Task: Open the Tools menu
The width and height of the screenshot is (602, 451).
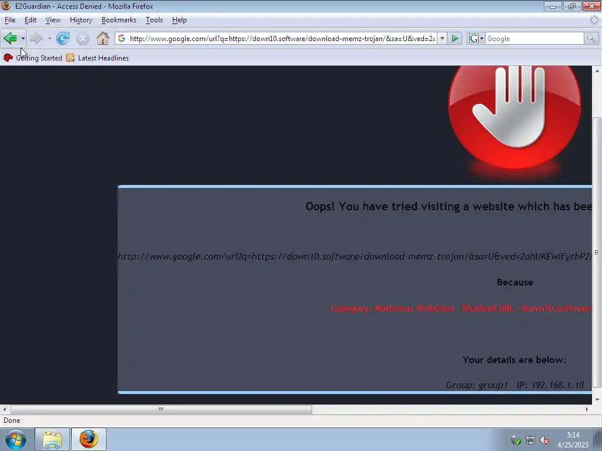Action: pos(155,20)
